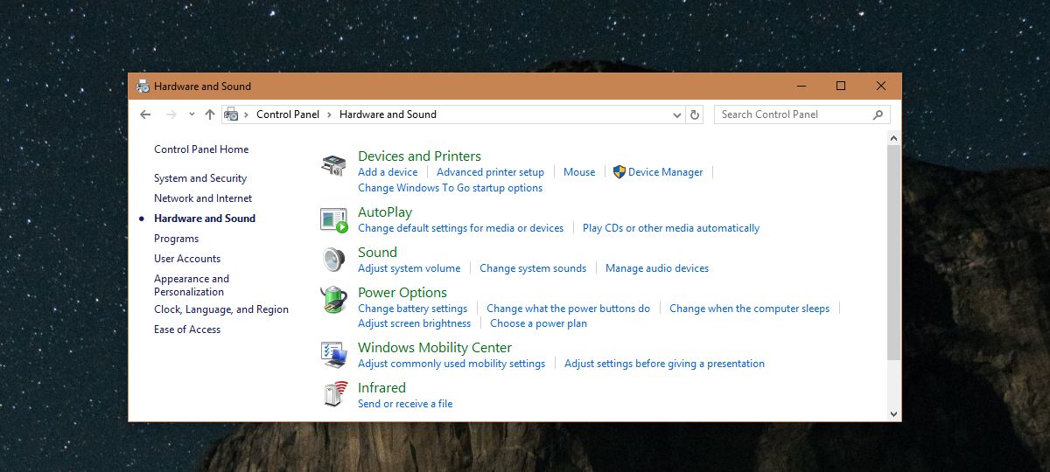Open the Devices and Printers icon
Image resolution: width=1050 pixels, height=472 pixels.
tap(333, 164)
